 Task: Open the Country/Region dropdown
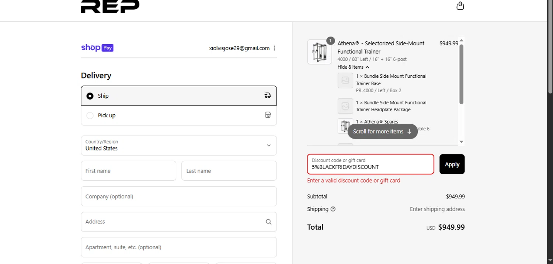pyautogui.click(x=179, y=145)
